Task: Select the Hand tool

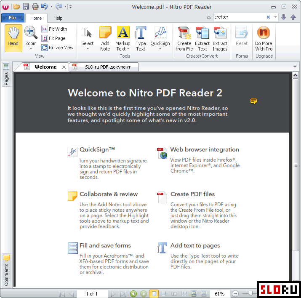Action: [13, 38]
